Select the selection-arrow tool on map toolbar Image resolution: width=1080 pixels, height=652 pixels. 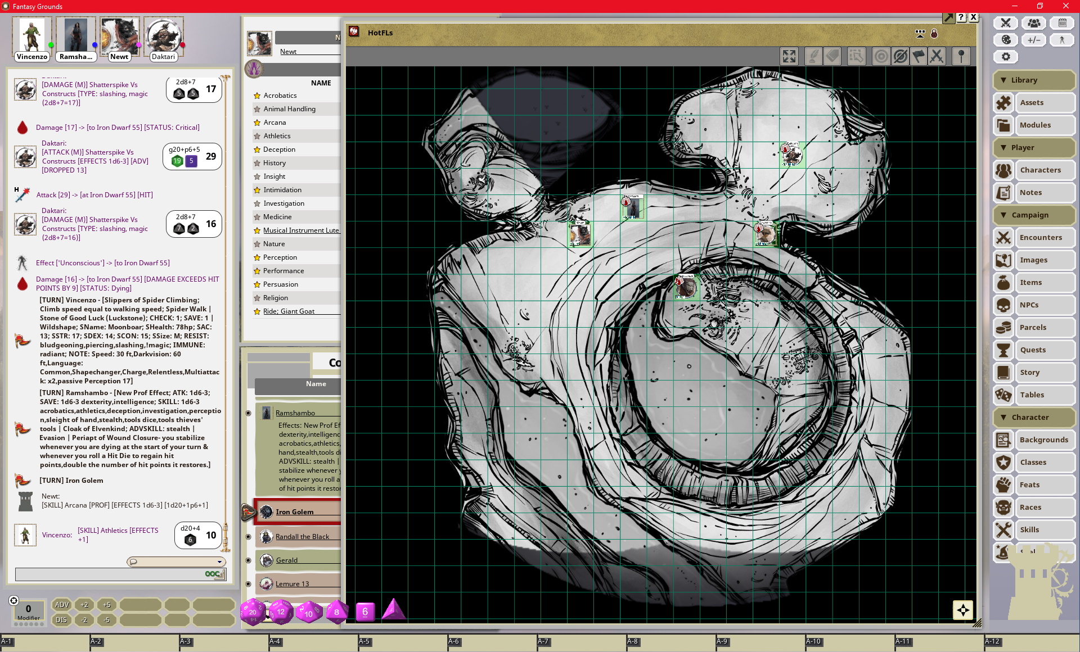click(x=856, y=56)
